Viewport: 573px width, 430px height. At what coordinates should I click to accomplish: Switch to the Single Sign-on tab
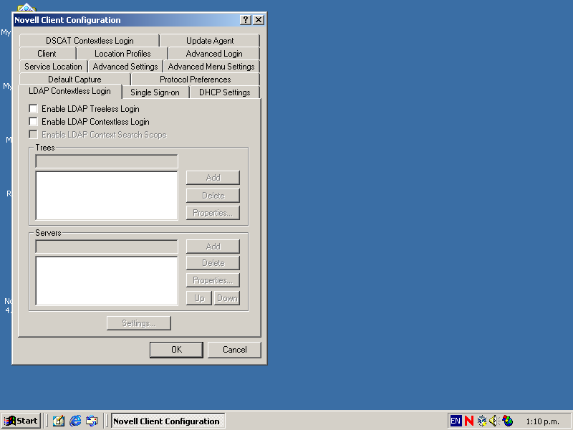pos(155,92)
